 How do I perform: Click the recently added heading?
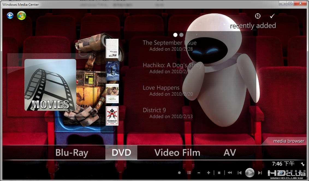pos(253,26)
